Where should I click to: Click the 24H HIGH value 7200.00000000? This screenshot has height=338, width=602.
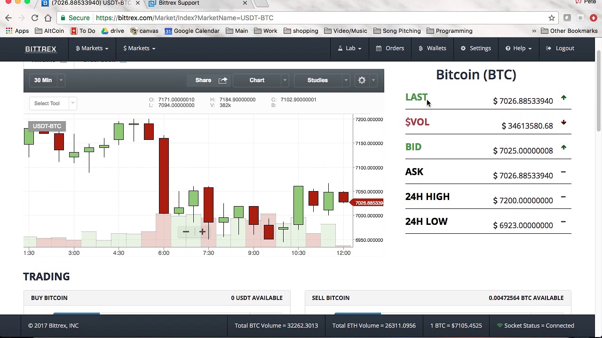(x=523, y=200)
